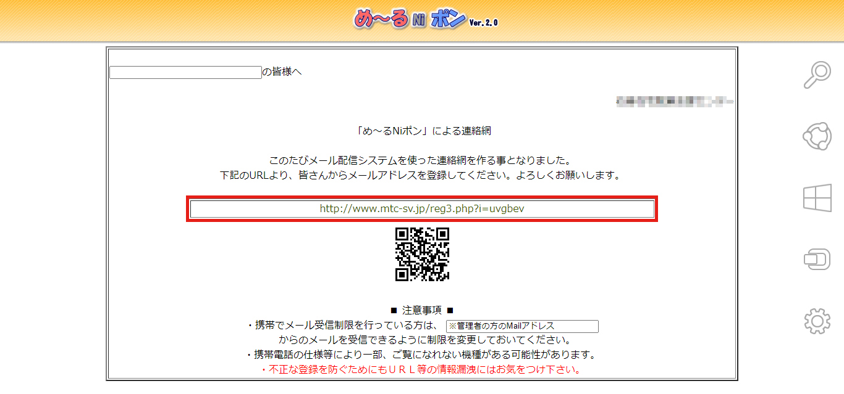
Task: Click the administrator Mail address input field
Action: (x=522, y=326)
